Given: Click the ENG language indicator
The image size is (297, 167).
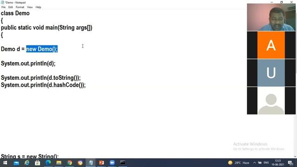Looking at the screenshot, I should (x=266, y=163).
